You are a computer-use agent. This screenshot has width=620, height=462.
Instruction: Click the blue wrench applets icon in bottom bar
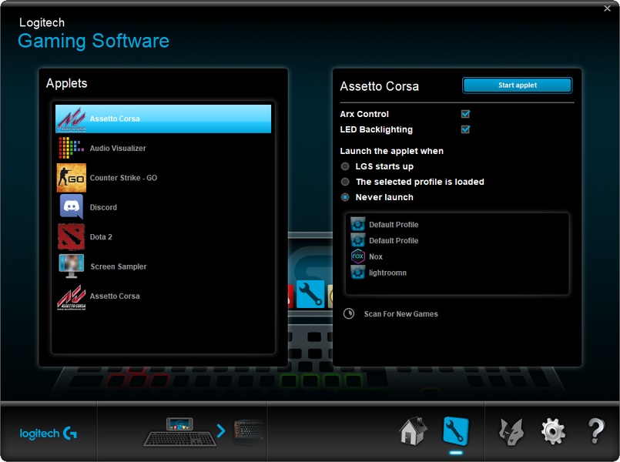(455, 431)
